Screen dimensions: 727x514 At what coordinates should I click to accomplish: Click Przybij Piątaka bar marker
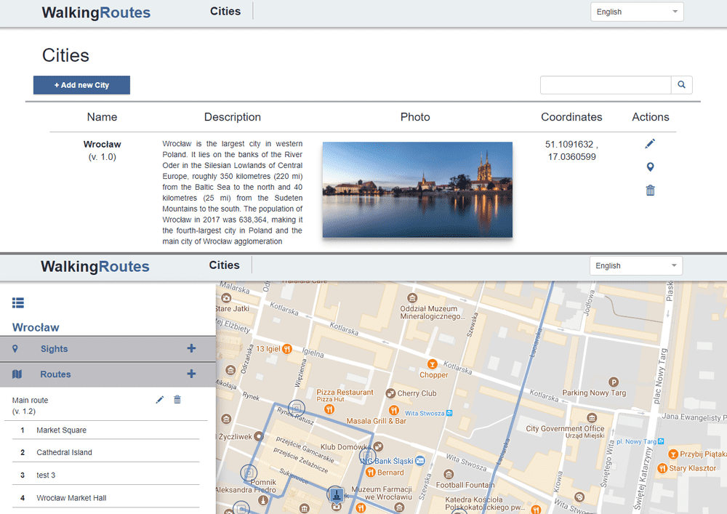click(672, 454)
